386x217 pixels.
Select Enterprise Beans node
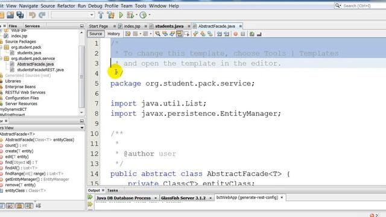coord(21,87)
